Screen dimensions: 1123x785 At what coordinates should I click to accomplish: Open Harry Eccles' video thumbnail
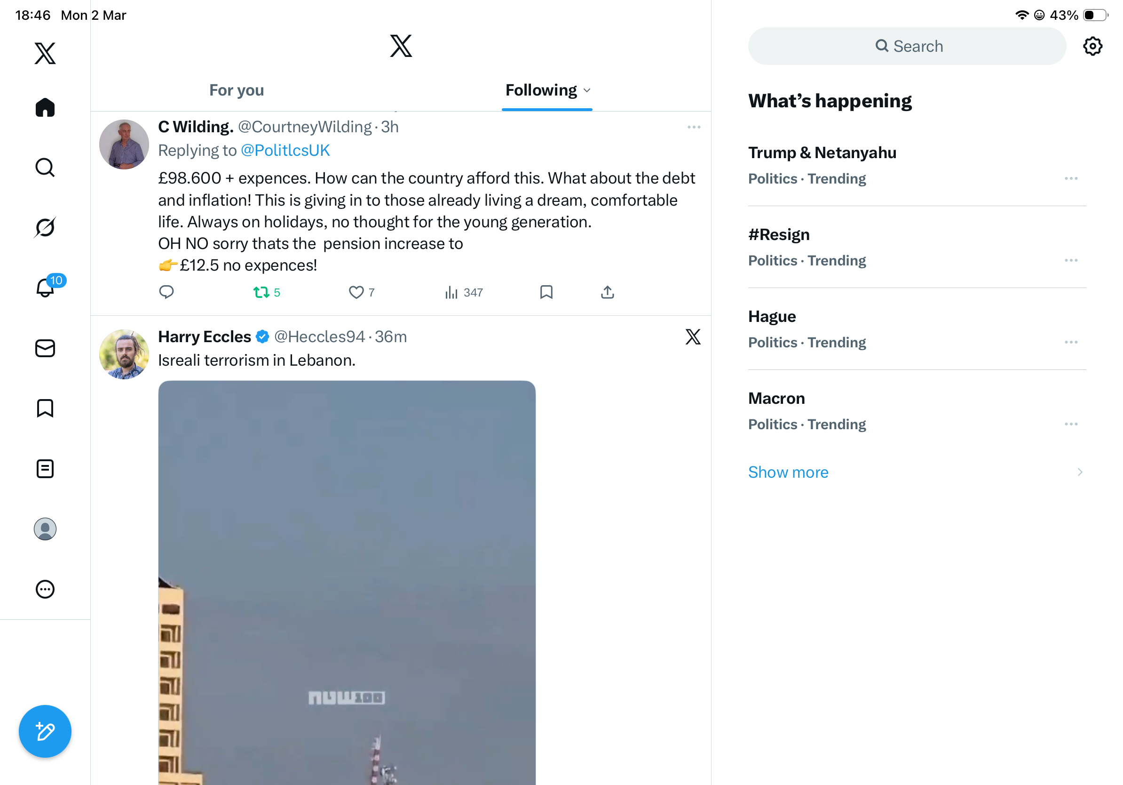(x=347, y=582)
